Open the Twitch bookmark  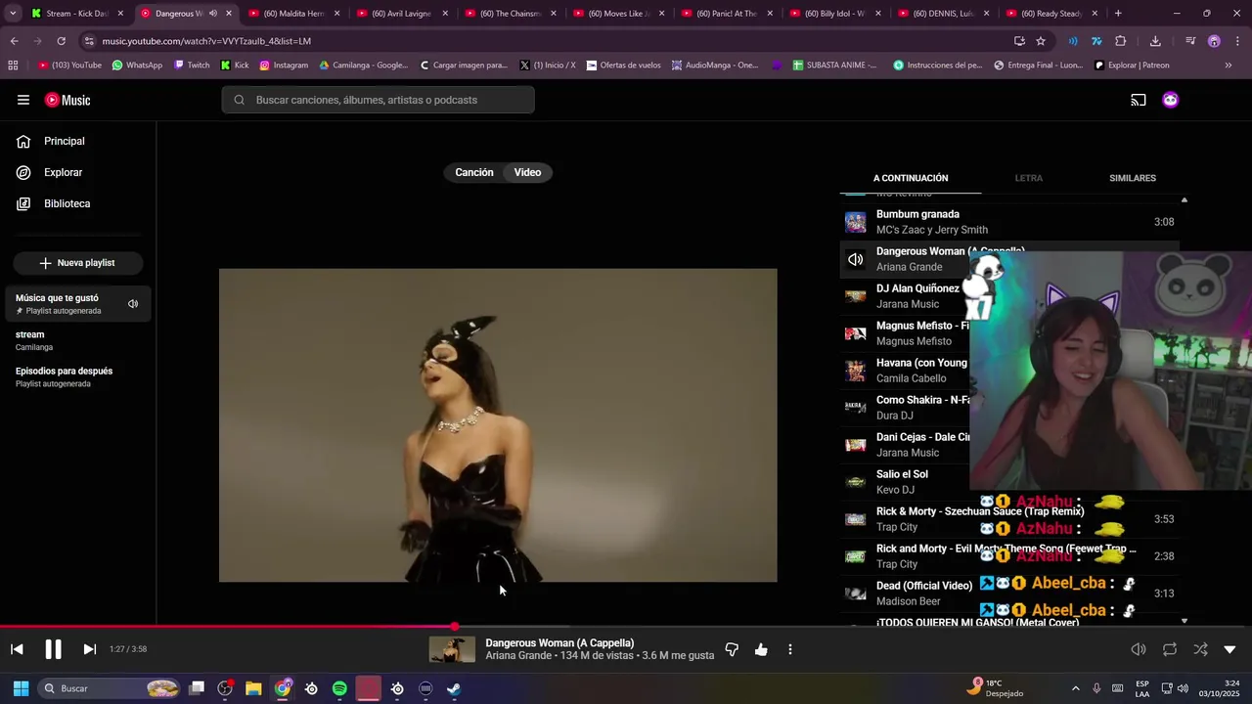(x=192, y=66)
